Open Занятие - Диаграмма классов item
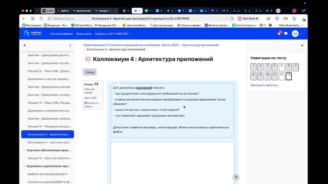 pos(49,87)
